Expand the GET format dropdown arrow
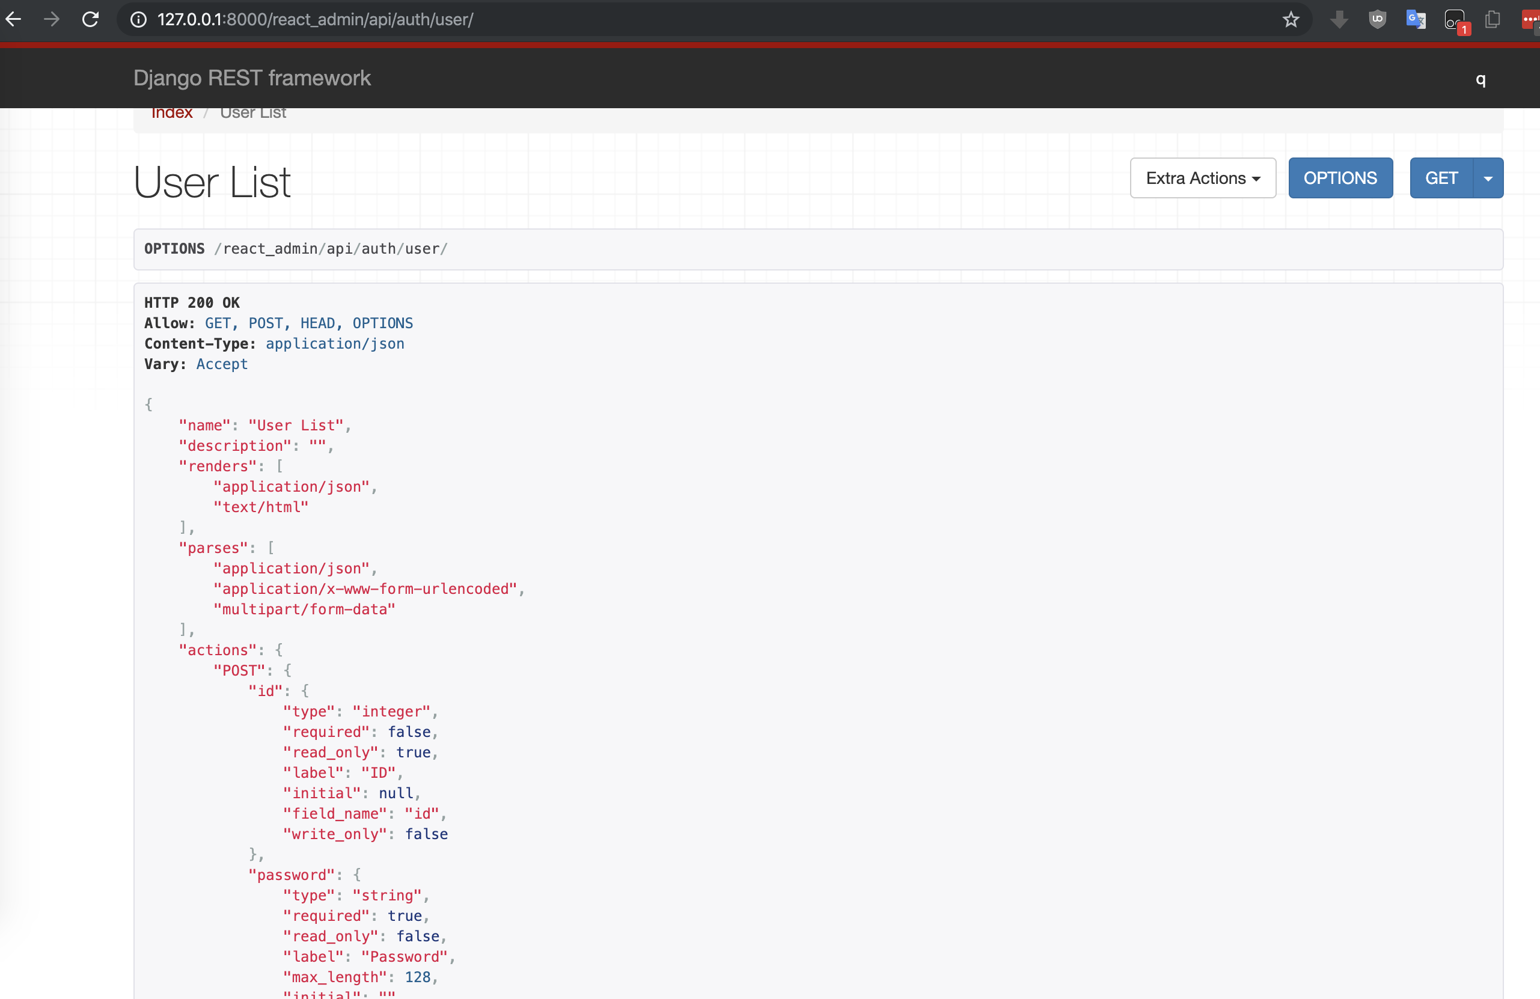Viewport: 1540px width, 999px height. coord(1488,178)
